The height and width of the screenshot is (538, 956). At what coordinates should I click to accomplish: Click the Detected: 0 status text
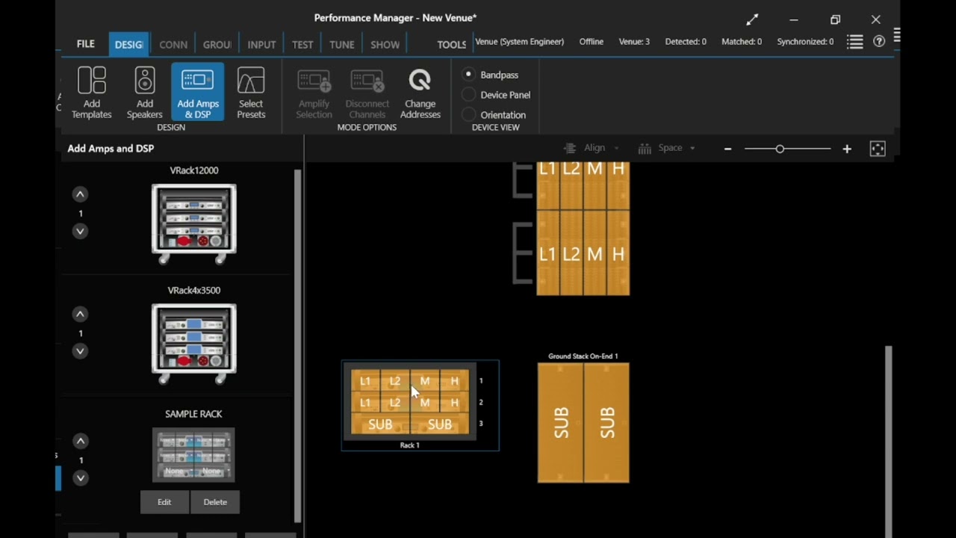click(686, 42)
